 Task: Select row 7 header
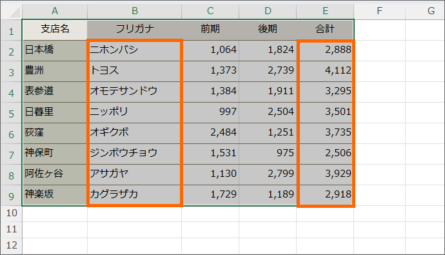[12, 154]
